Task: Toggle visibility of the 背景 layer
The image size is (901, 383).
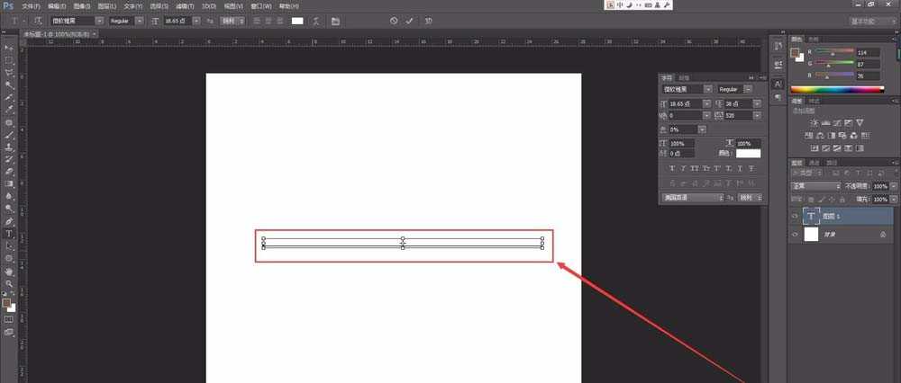Action: [795, 234]
